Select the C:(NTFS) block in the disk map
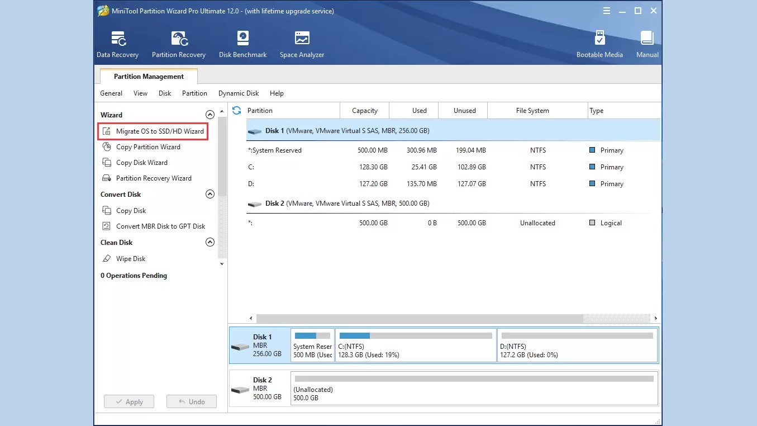Image resolution: width=757 pixels, height=426 pixels. pyautogui.click(x=416, y=345)
